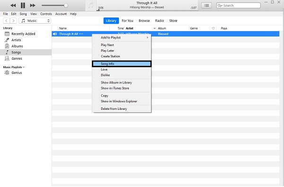This screenshot has width=284, height=187.
Task: Choose Love from context menu
Action: 122,70
